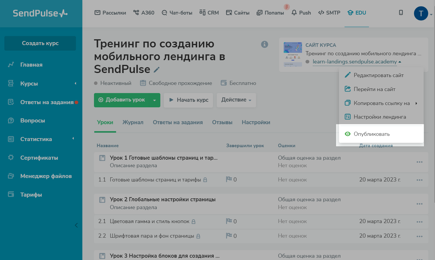The image size is (435, 260).
Task: Open Настройки лендинга menu item
Action: [x=379, y=117]
